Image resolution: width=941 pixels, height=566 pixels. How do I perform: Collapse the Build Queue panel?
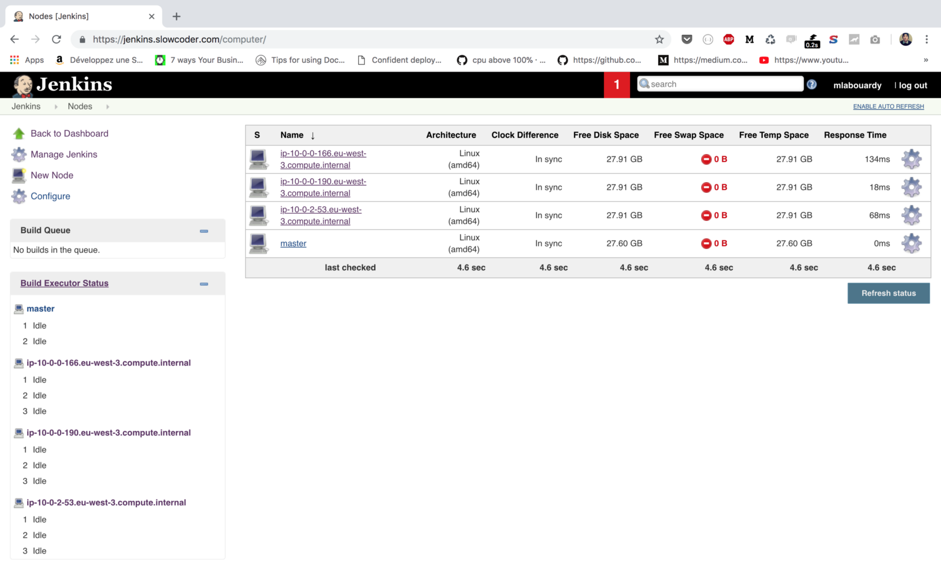click(x=204, y=231)
